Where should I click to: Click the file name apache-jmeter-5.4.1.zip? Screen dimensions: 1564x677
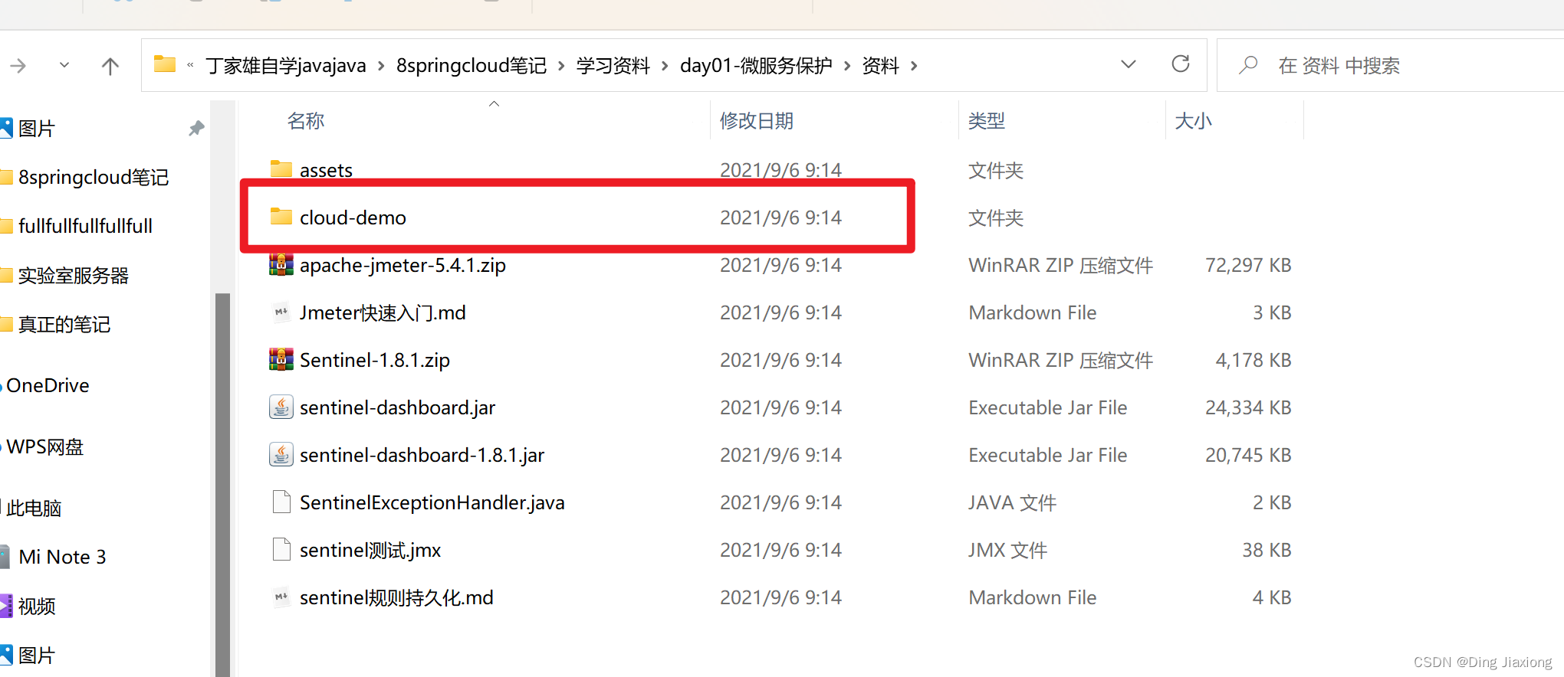click(402, 265)
